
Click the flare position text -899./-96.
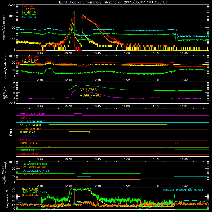(90, 95)
